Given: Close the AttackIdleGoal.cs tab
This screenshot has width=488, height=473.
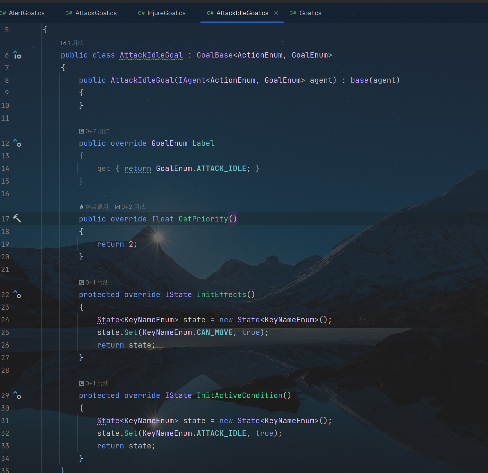Looking at the screenshot, I should coord(276,13).
